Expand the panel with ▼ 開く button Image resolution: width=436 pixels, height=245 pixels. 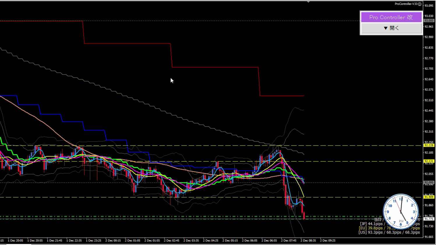click(x=391, y=28)
